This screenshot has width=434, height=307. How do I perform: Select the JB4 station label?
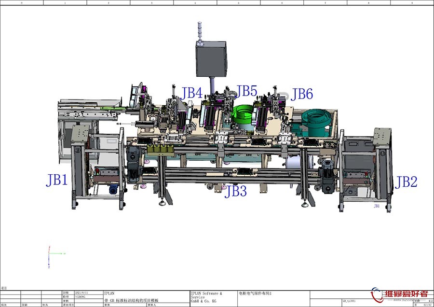(x=191, y=93)
